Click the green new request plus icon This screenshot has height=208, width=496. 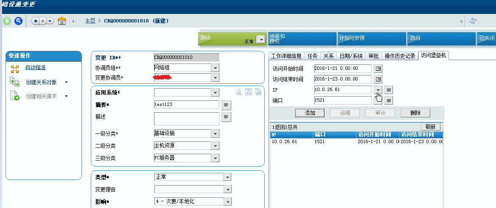[7, 21]
